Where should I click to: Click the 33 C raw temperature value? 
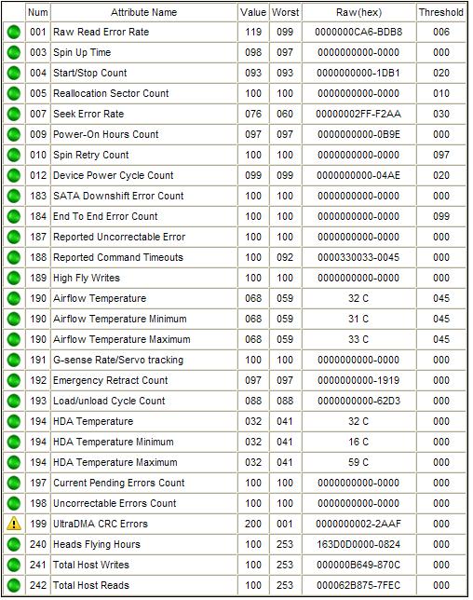pyautogui.click(x=358, y=339)
